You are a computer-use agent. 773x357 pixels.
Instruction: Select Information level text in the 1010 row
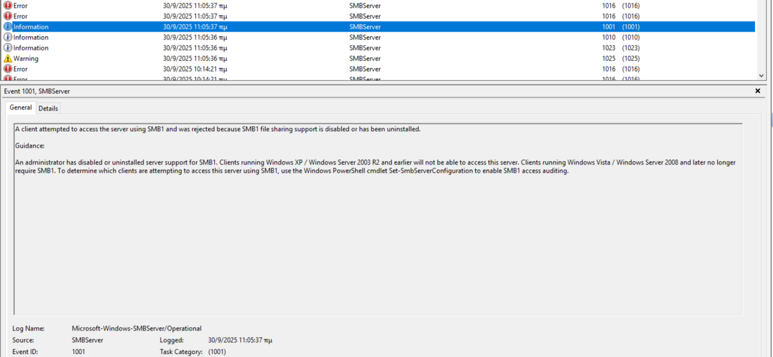[31, 37]
